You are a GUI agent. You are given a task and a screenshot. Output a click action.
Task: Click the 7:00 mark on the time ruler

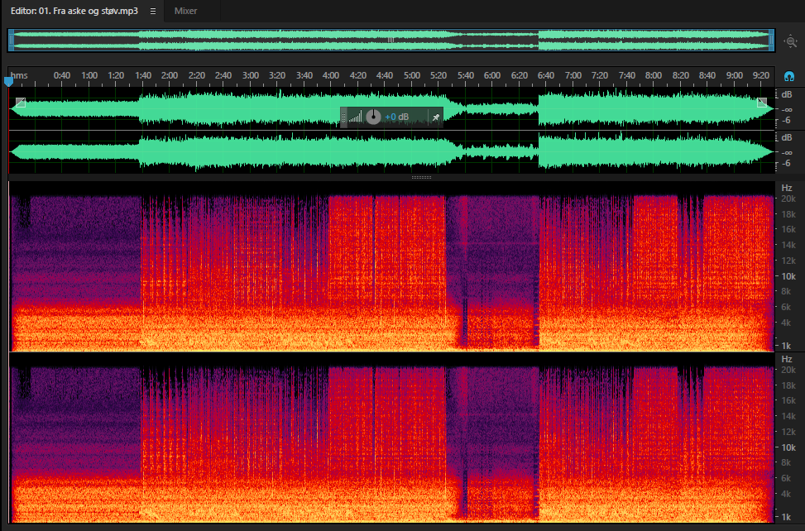pos(573,75)
